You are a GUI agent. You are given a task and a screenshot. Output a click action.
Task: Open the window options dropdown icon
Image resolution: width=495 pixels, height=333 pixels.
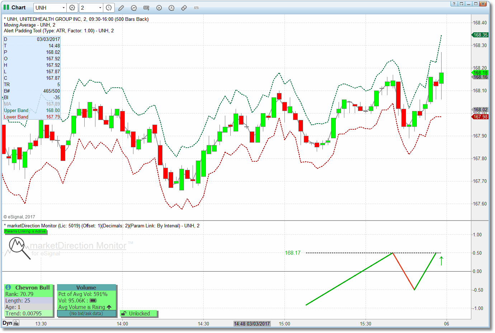click(x=462, y=4)
